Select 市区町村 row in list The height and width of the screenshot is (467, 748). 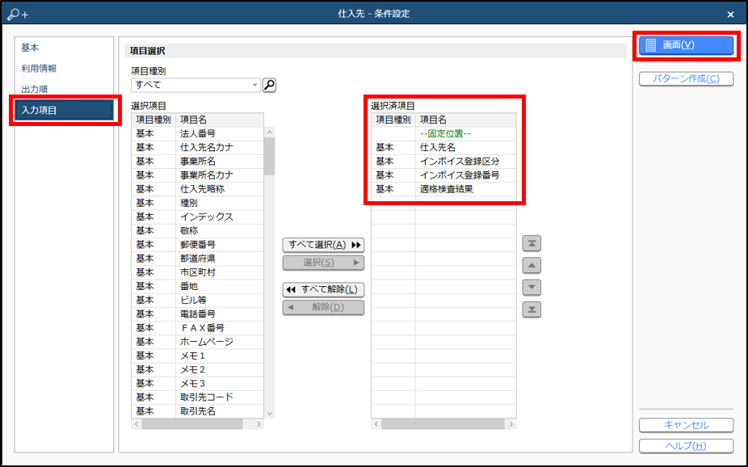197,272
